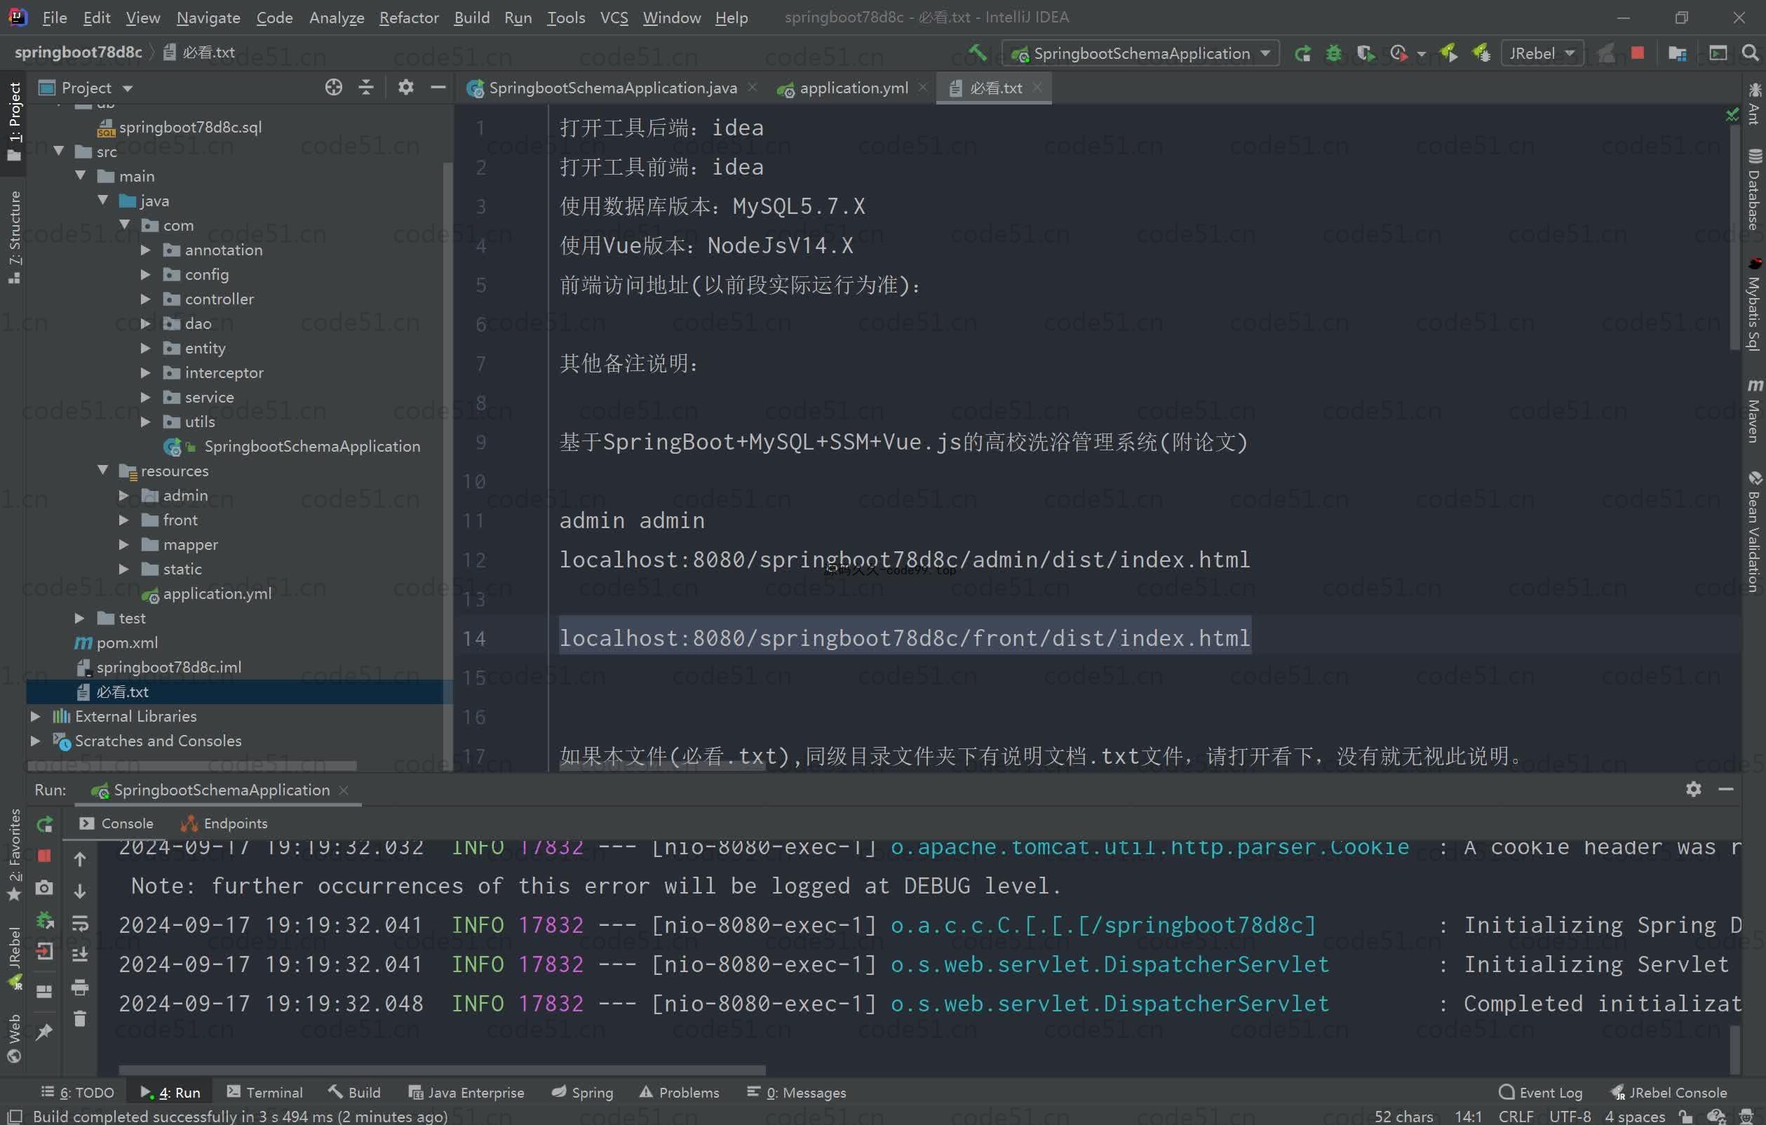Screen dimensions: 1766x1125
Task: Click the Stop button in main toolbar
Action: coord(1638,53)
